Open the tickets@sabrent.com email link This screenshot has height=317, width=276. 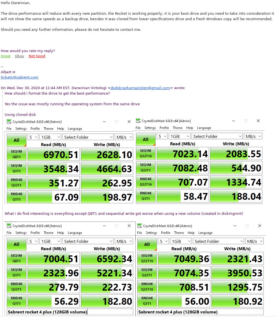(20, 77)
